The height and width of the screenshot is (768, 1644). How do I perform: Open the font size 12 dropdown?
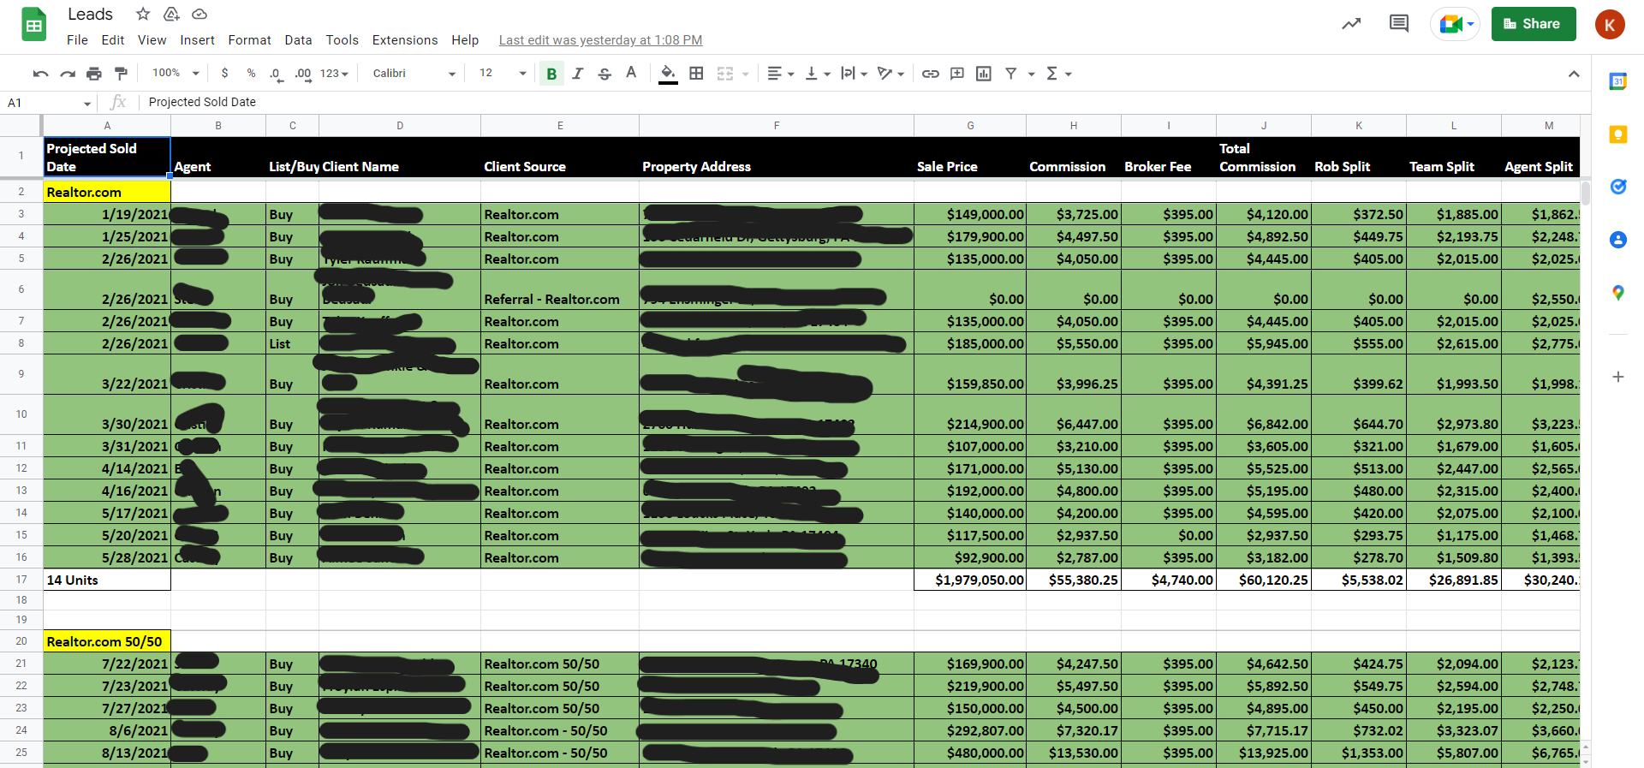point(503,74)
